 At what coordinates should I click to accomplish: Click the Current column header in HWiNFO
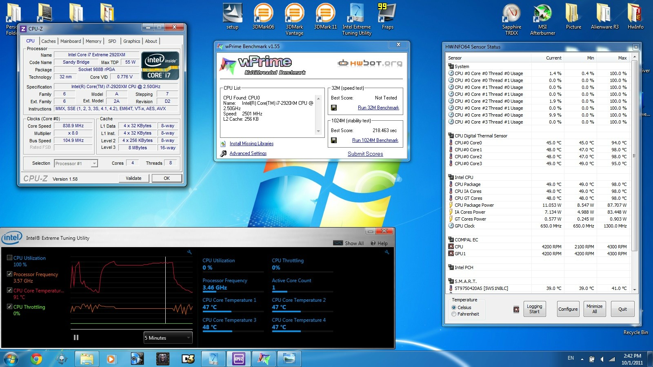[548, 58]
